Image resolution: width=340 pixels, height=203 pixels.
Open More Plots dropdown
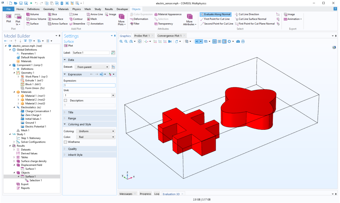point(122,20)
